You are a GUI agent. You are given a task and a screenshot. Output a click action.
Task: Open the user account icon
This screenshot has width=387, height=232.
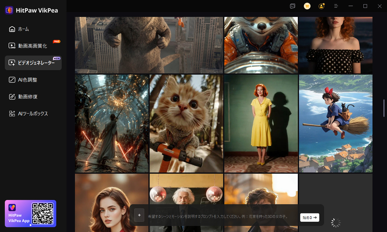[x=321, y=6]
